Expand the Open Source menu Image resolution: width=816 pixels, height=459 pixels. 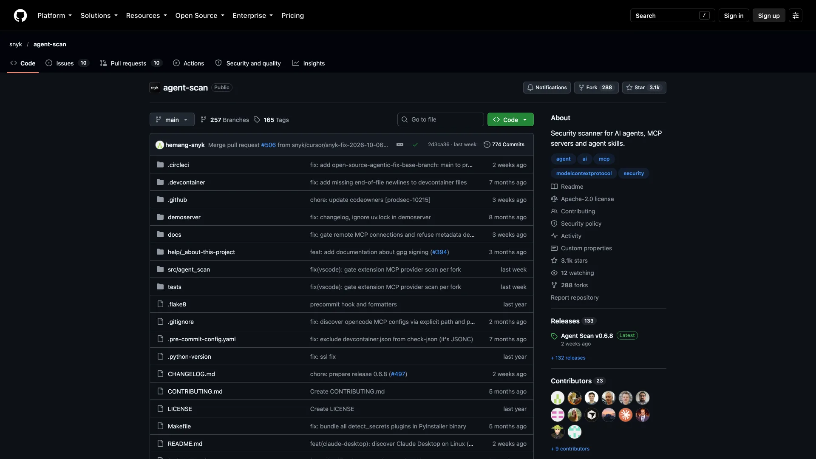click(x=200, y=16)
